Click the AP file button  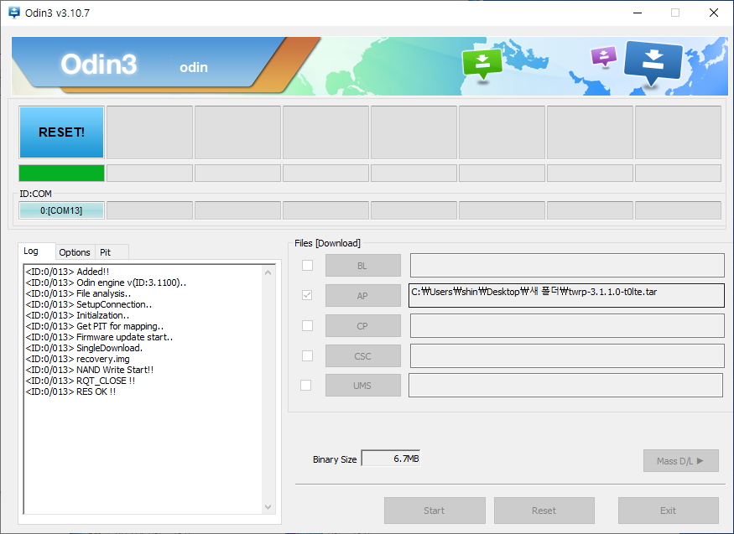point(362,296)
